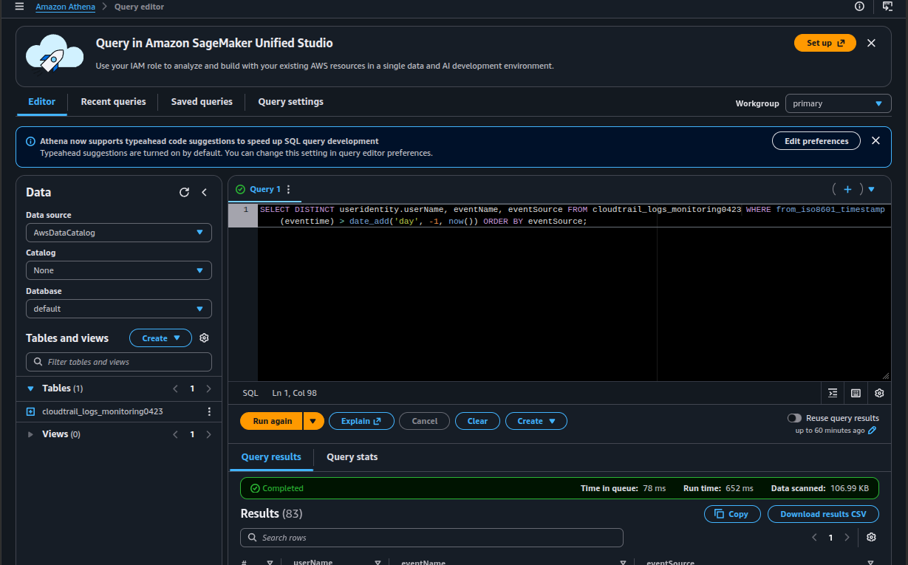Open the Database dropdown
908x565 pixels.
point(119,309)
